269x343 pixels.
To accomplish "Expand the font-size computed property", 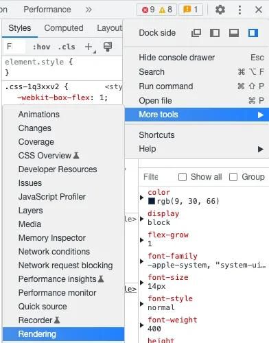I will tap(141, 283).
